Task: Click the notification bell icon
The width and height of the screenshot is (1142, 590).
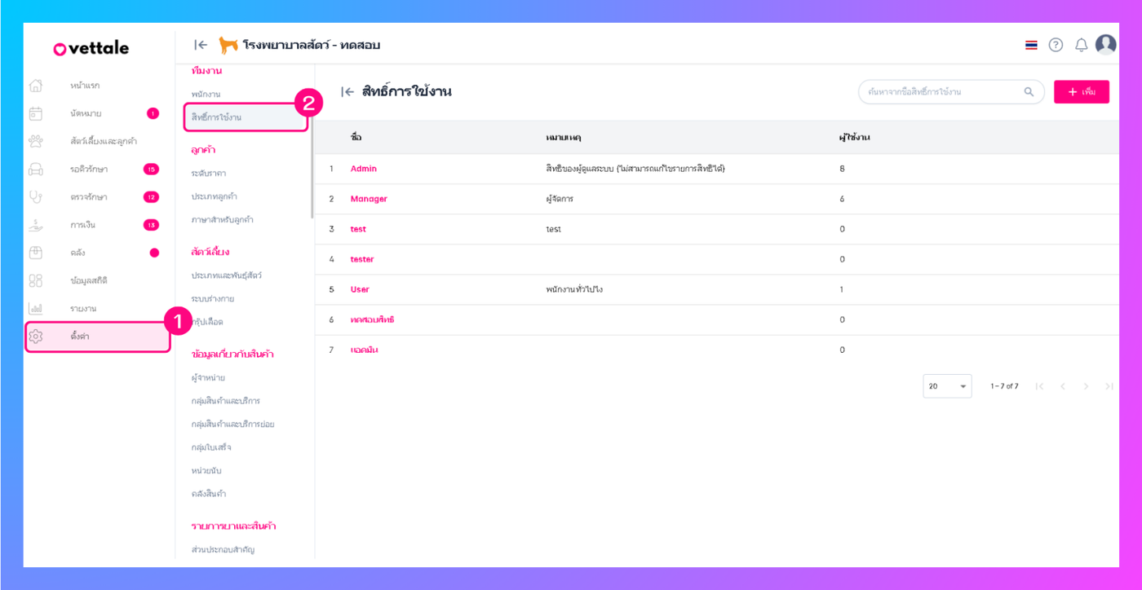Action: 1081,45
